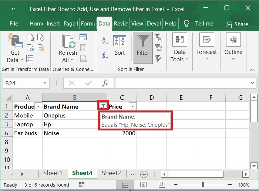Image resolution: width=259 pixels, height=191 pixels.
Task: Switch to Page Break Preview
Action: [x=162, y=185]
